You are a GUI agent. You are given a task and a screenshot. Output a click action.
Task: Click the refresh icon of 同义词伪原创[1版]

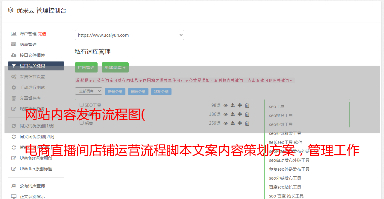click(13, 126)
